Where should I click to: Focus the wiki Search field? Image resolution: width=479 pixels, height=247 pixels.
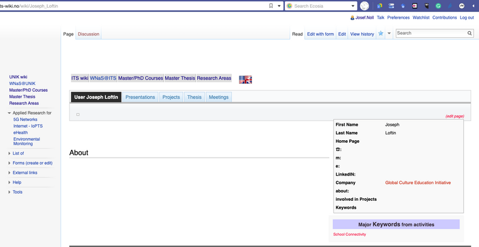click(431, 33)
